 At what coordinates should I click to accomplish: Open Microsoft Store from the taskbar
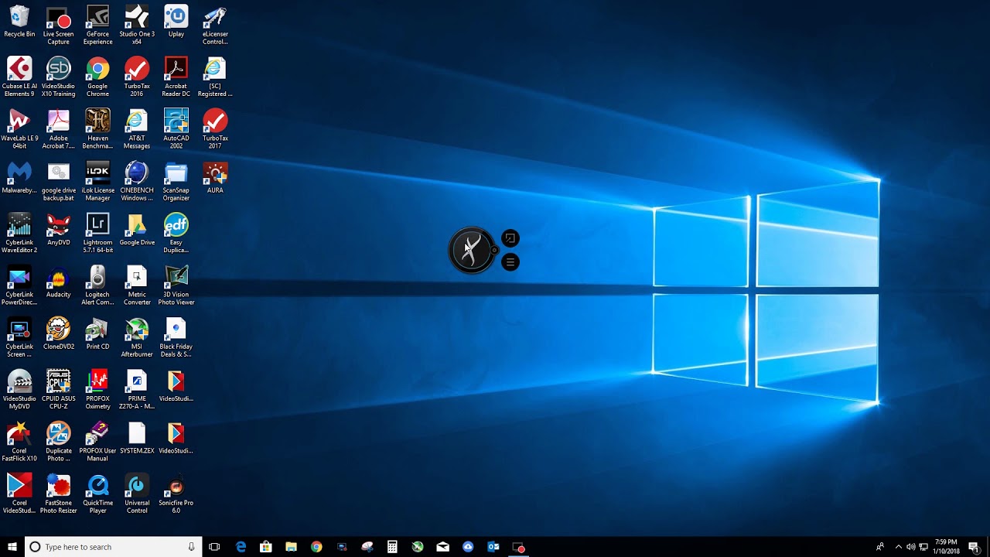[266, 547]
